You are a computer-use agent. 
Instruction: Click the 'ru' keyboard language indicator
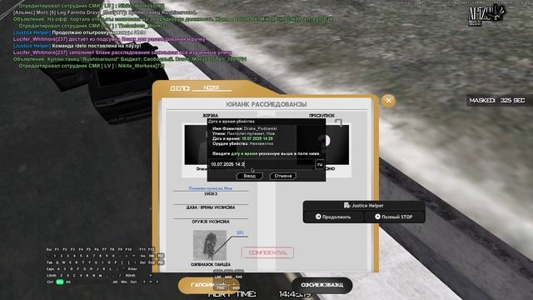pyautogui.click(x=320, y=164)
